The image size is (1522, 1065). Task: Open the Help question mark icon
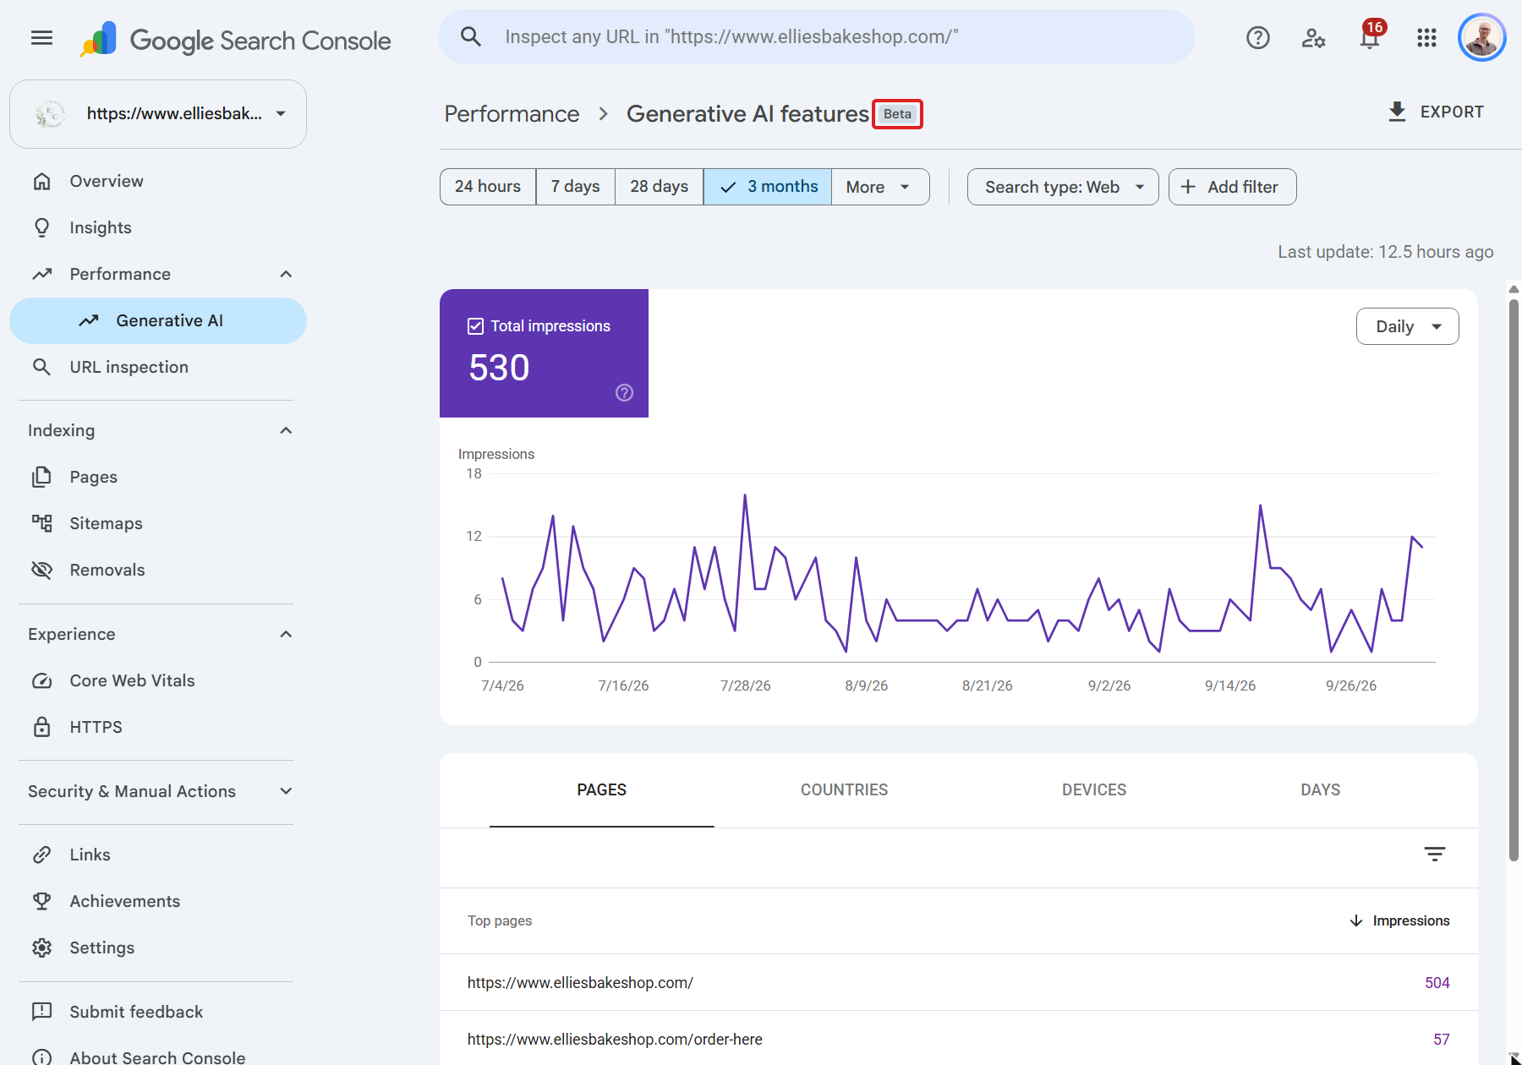click(1257, 37)
